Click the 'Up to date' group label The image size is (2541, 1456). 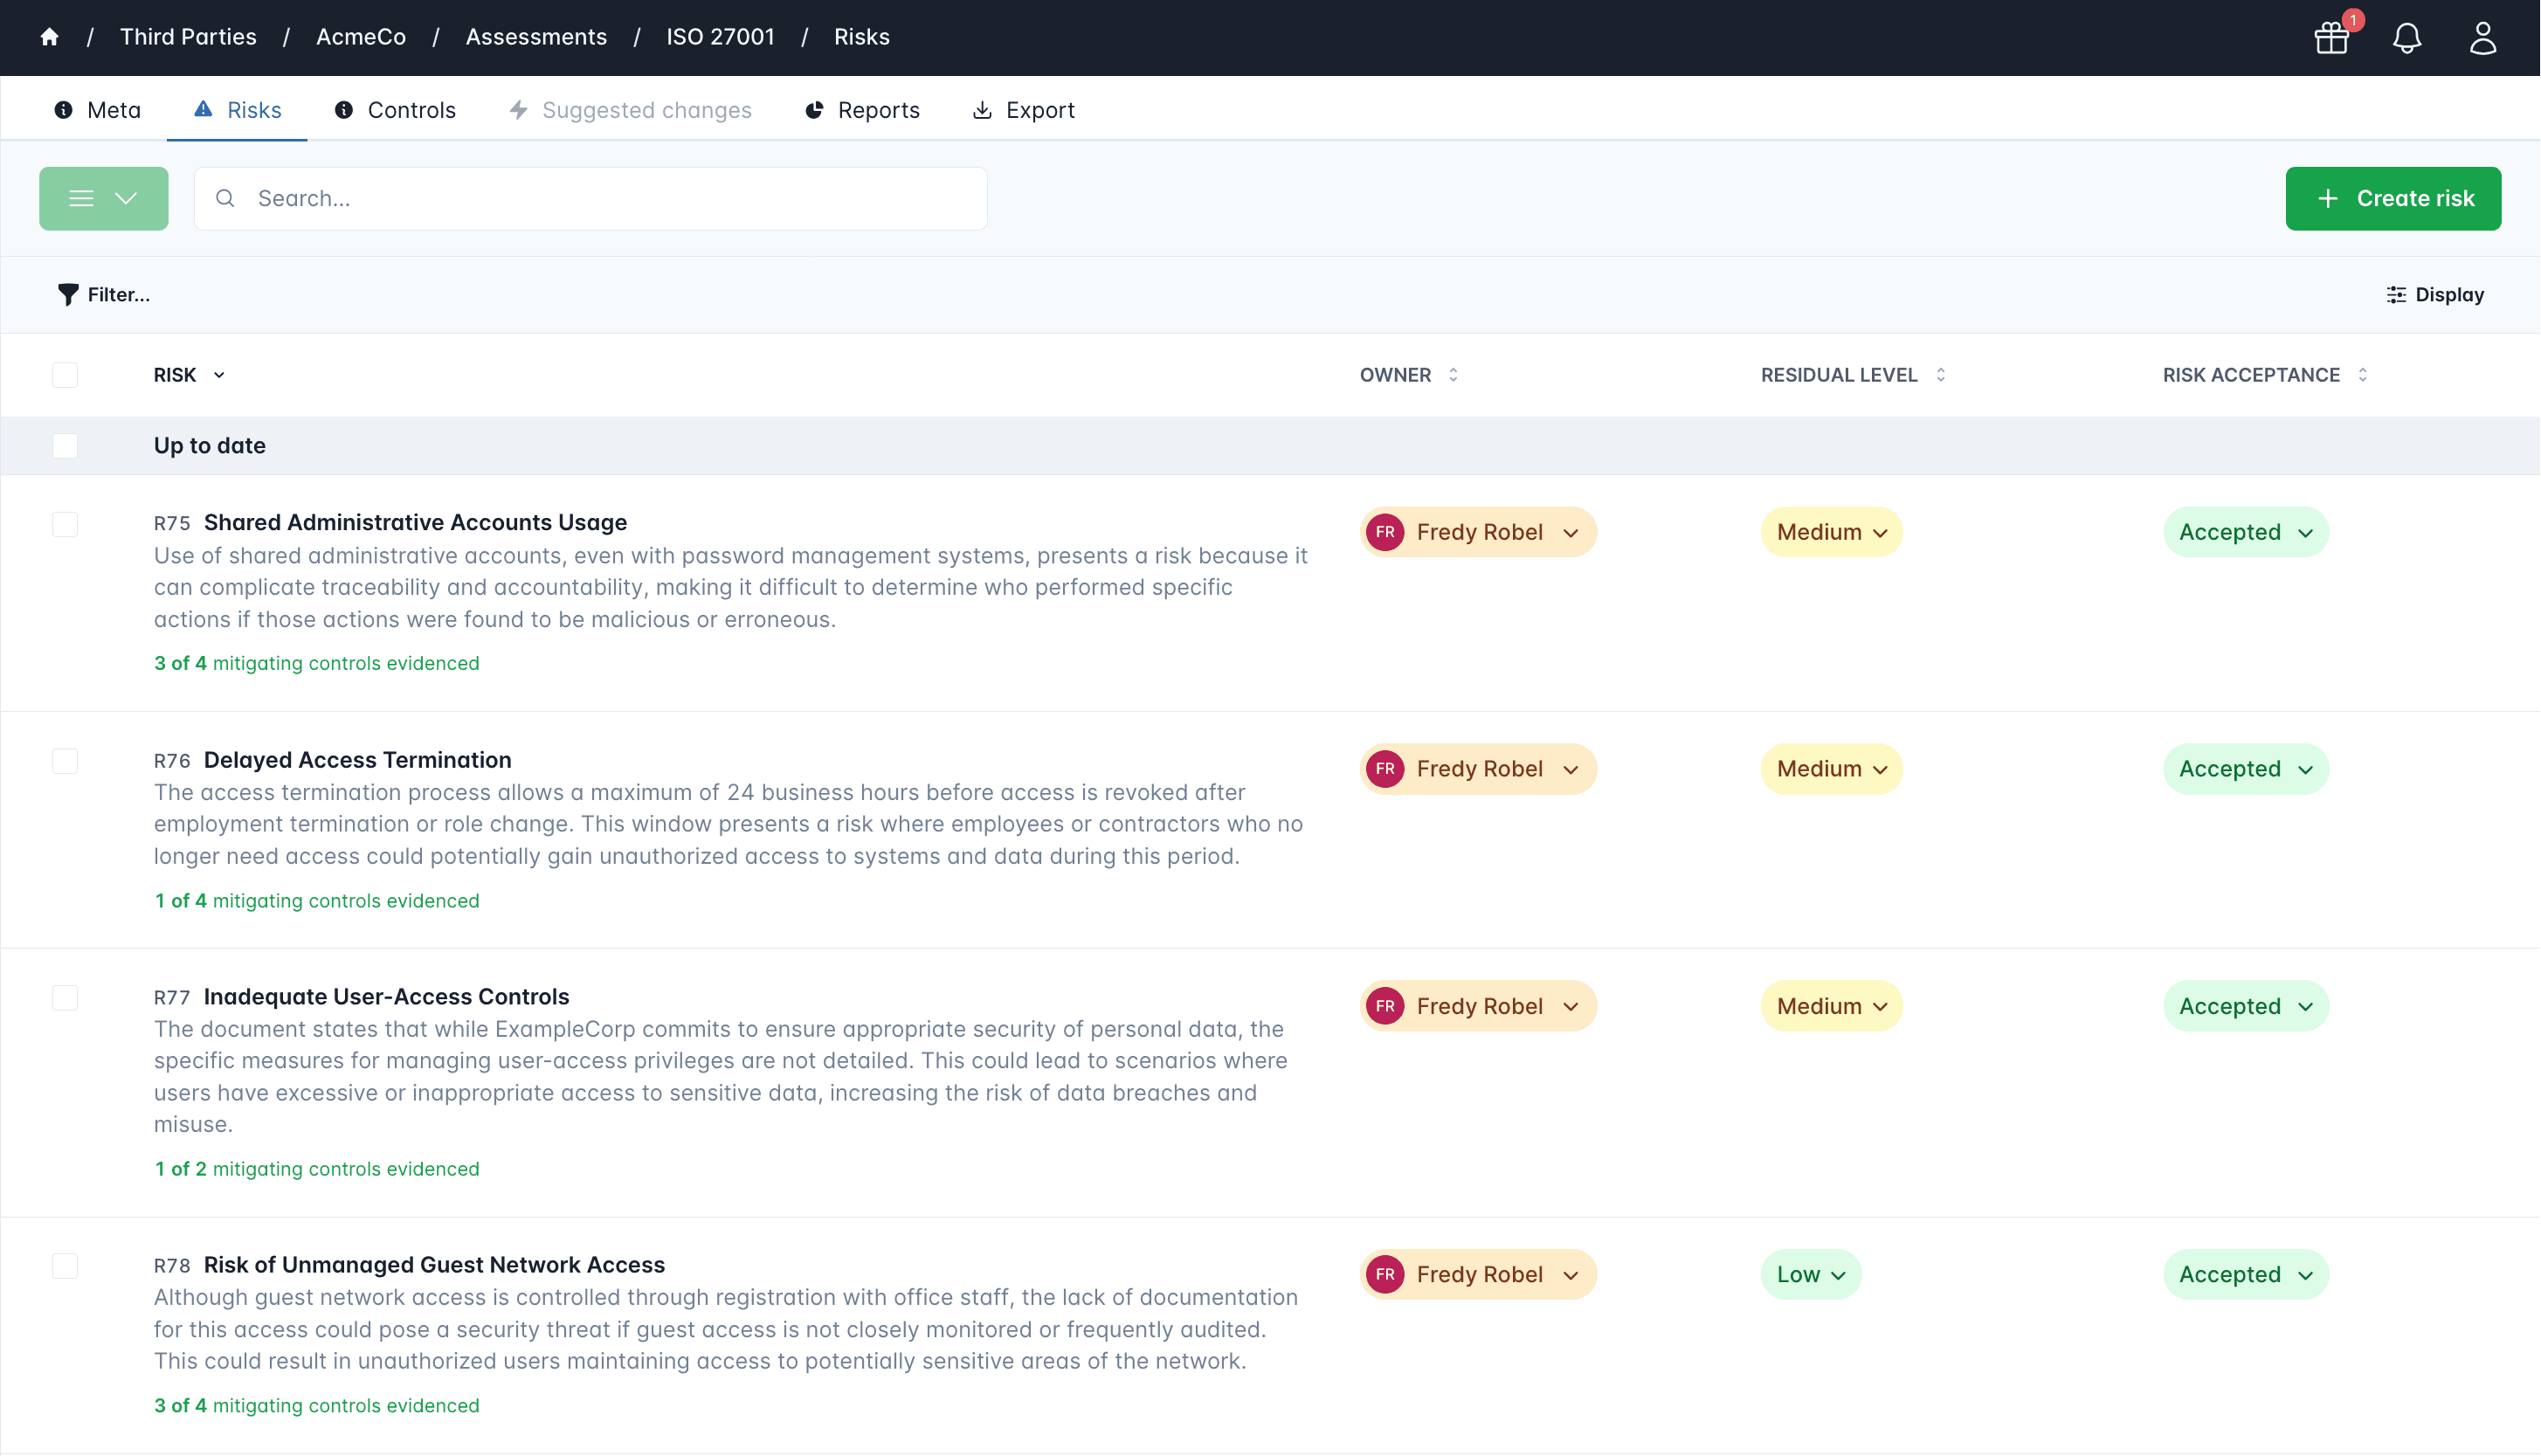click(210, 446)
